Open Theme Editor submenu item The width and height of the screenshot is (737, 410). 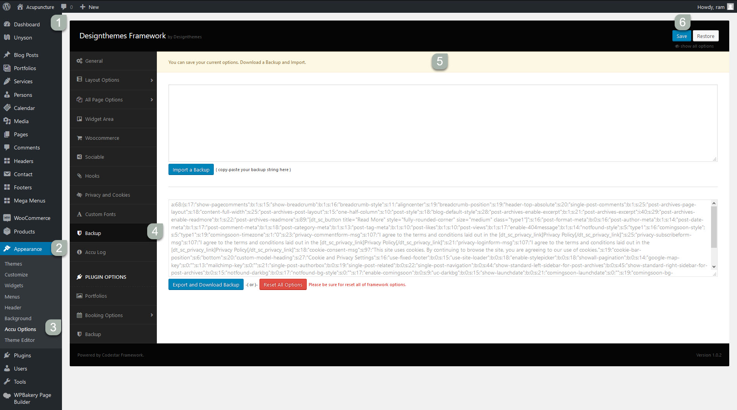[19, 340]
